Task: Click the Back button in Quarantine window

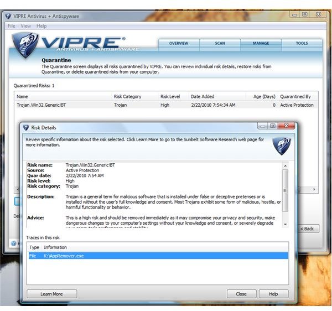Action: pyautogui.click(x=308, y=229)
